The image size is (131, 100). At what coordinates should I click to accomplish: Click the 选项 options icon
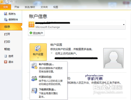tap(6, 56)
